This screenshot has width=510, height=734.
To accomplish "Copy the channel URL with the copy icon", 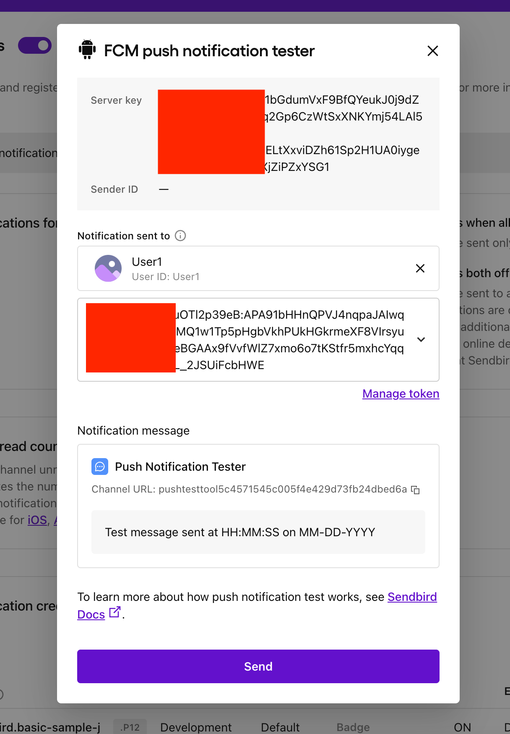I will pos(415,490).
